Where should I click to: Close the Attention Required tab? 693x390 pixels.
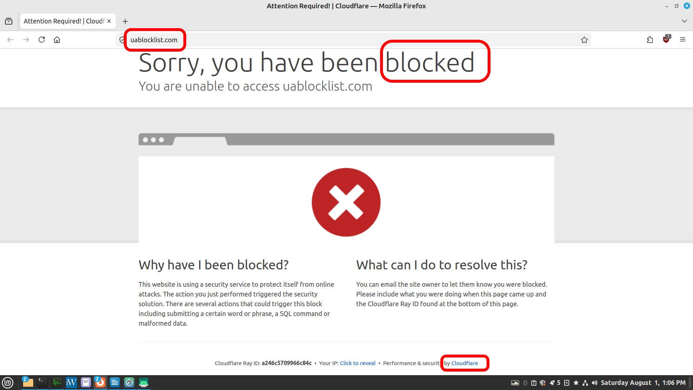pos(109,21)
